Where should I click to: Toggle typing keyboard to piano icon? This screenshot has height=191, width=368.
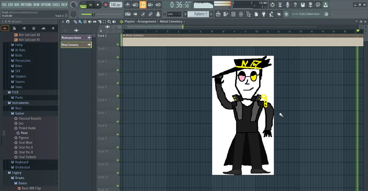click(x=128, y=14)
